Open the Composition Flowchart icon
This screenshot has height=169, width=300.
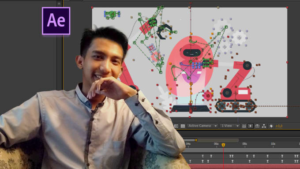click(x=264, y=126)
